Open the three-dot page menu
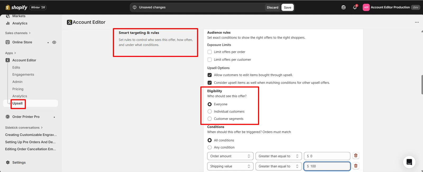 click(x=417, y=22)
